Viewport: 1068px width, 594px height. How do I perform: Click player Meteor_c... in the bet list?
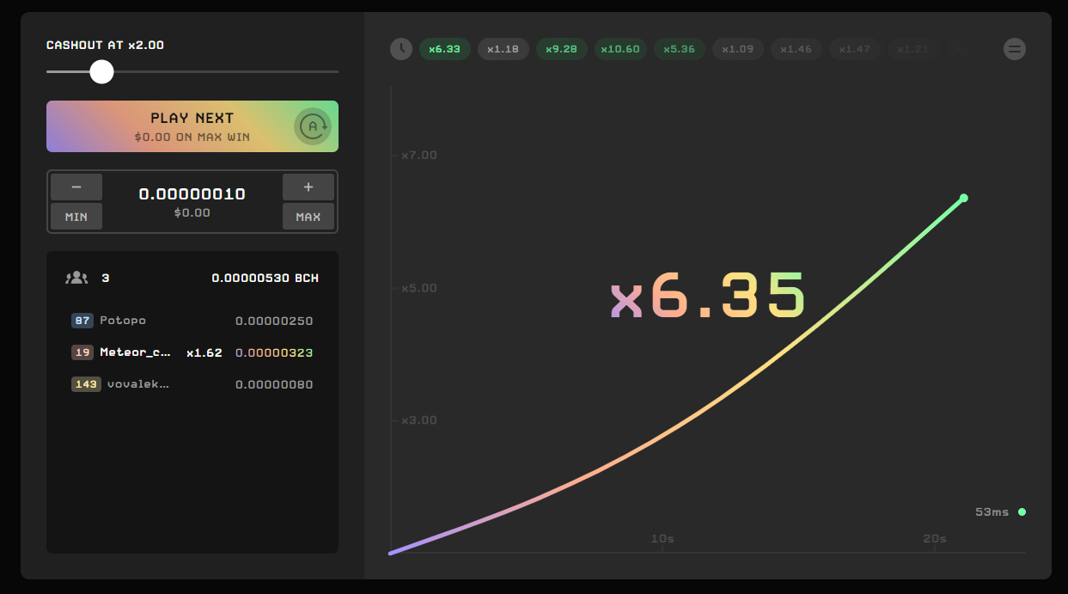pos(135,352)
